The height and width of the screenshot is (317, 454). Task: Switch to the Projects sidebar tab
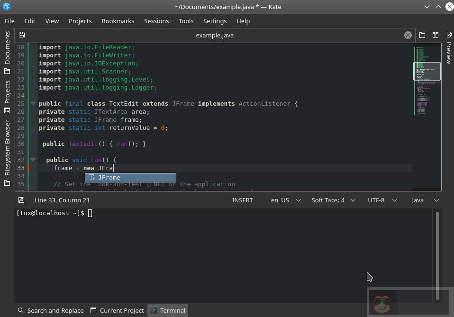tap(7, 90)
